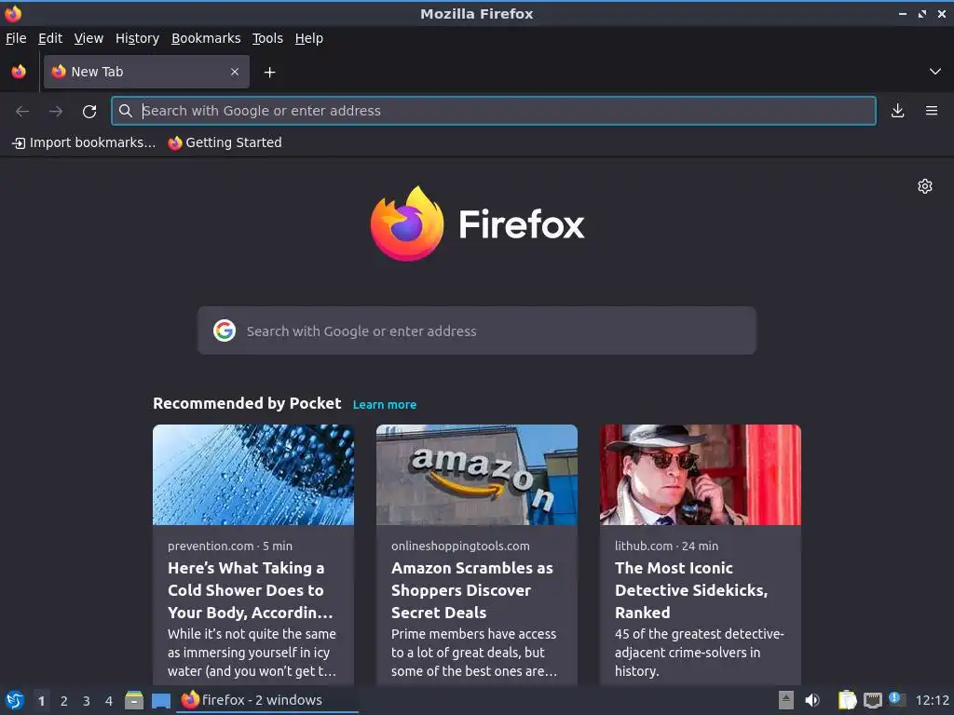Open the Edit menu
Viewport: 954px width, 715px height.
point(50,38)
